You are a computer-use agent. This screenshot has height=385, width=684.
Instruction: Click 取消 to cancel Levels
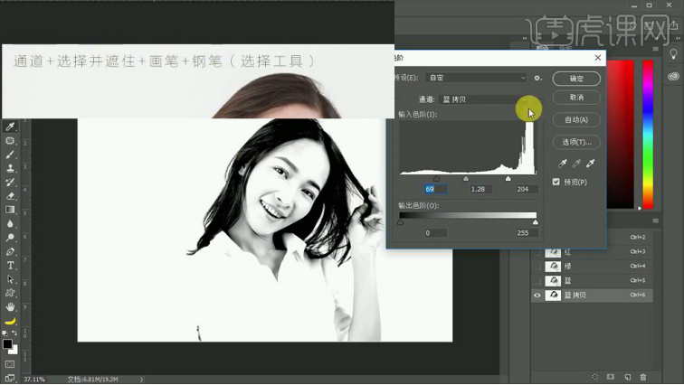click(576, 98)
